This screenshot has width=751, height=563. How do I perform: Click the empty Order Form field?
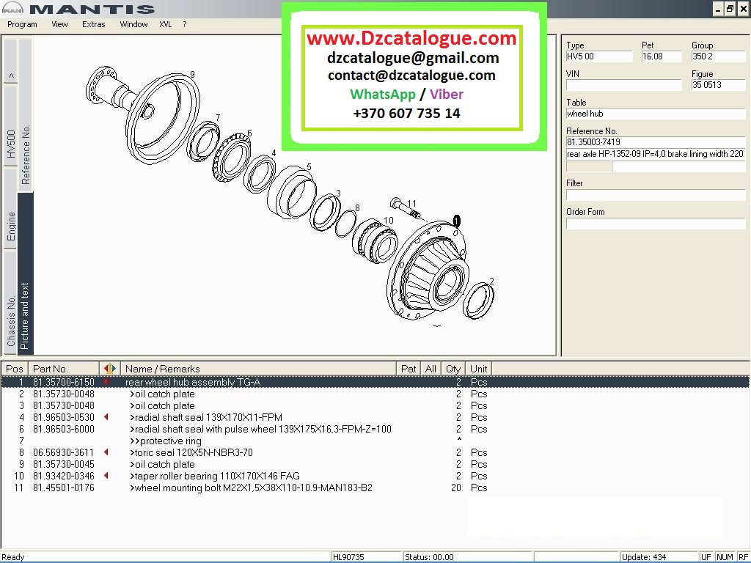point(656,224)
